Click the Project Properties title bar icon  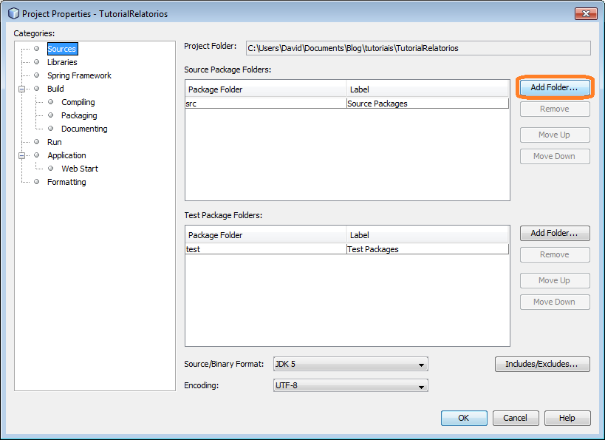click(13, 13)
